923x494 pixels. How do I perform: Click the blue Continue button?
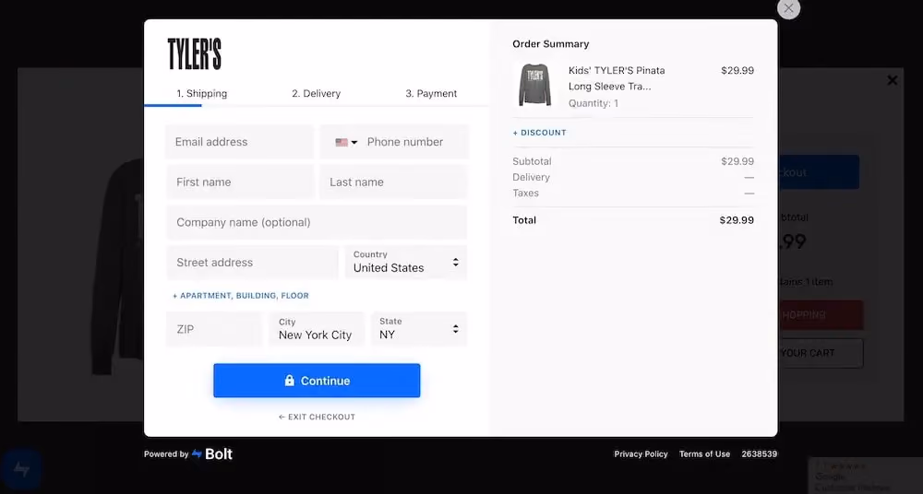pos(317,381)
